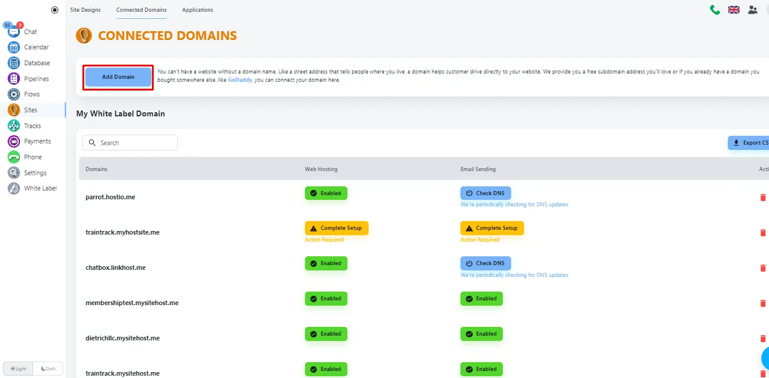
Task: Click Web Hosting Enabled badge for parrot.hostio.me
Action: coord(326,193)
